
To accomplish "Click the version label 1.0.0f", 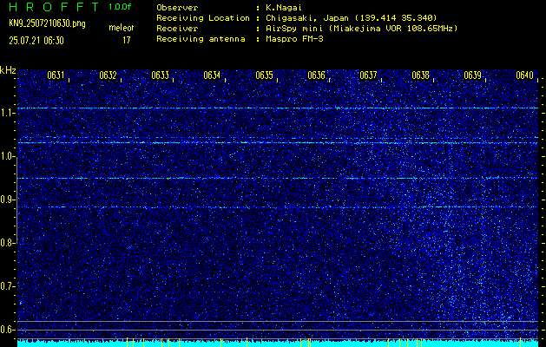I will click(120, 7).
